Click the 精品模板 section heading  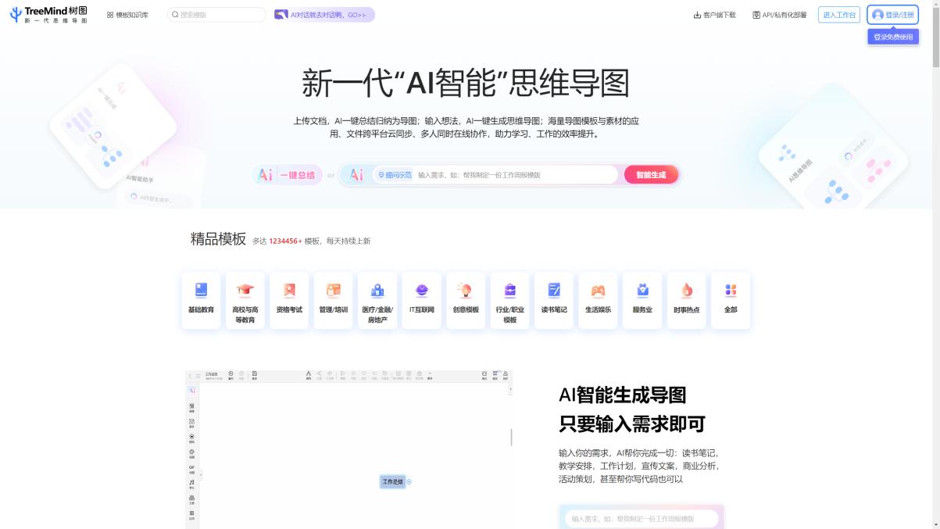coord(218,239)
